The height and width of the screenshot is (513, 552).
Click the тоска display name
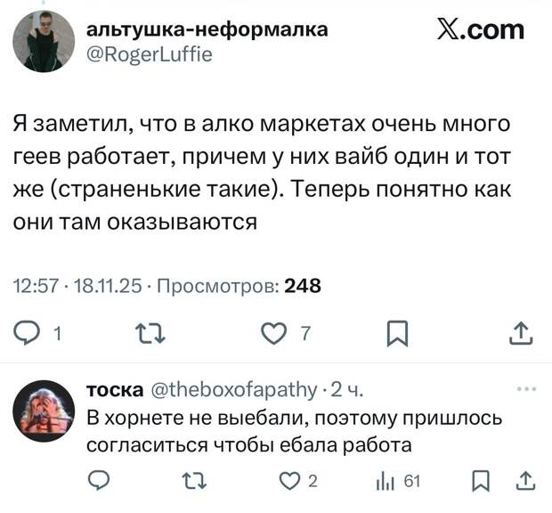(x=114, y=389)
